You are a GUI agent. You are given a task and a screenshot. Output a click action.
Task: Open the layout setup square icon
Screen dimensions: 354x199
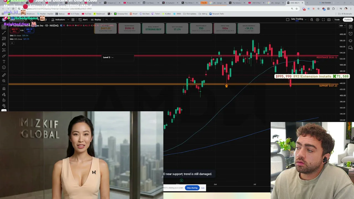click(x=288, y=20)
